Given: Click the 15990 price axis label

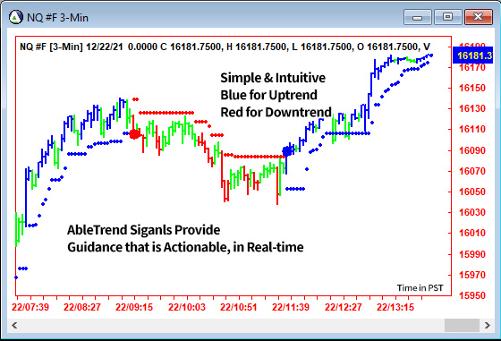Looking at the screenshot, I should 472,254.
